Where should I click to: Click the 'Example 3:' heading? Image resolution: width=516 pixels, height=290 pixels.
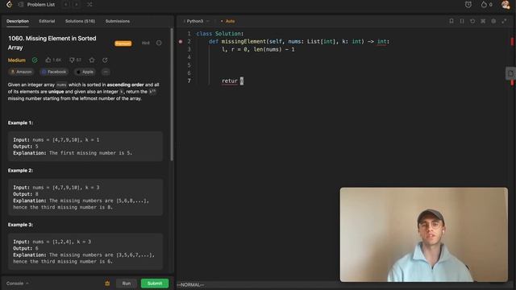tap(20, 225)
